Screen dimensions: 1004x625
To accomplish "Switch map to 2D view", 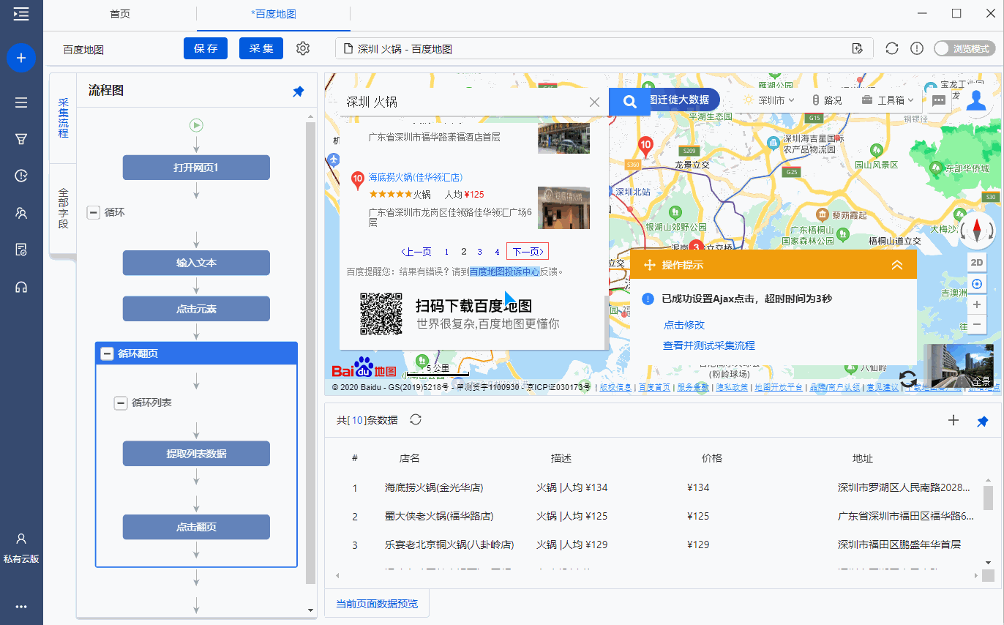I will coord(976,263).
